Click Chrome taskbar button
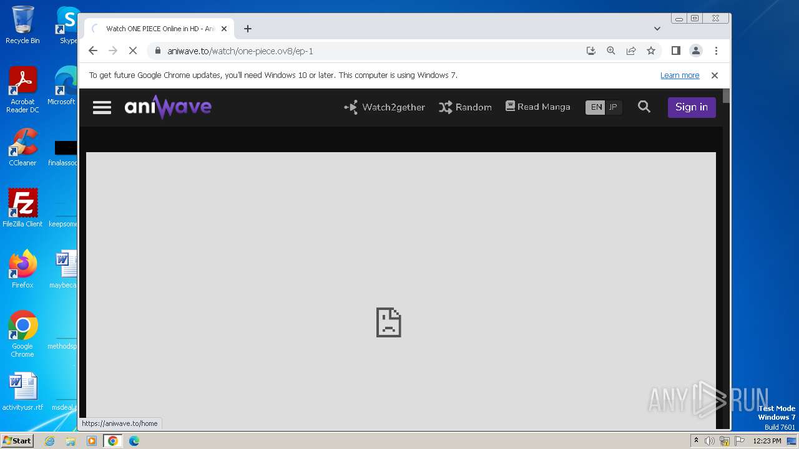The image size is (799, 449). point(113,441)
